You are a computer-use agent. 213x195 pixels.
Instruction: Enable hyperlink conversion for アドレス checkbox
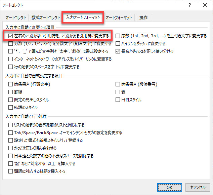click(x=10, y=59)
